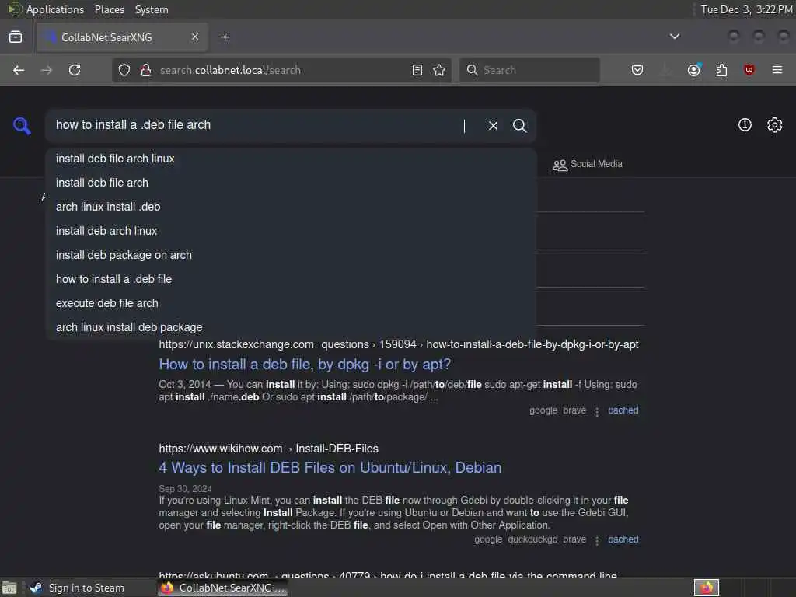Go back with browser back arrow
Image resolution: width=796 pixels, height=597 pixels.
pyautogui.click(x=19, y=70)
